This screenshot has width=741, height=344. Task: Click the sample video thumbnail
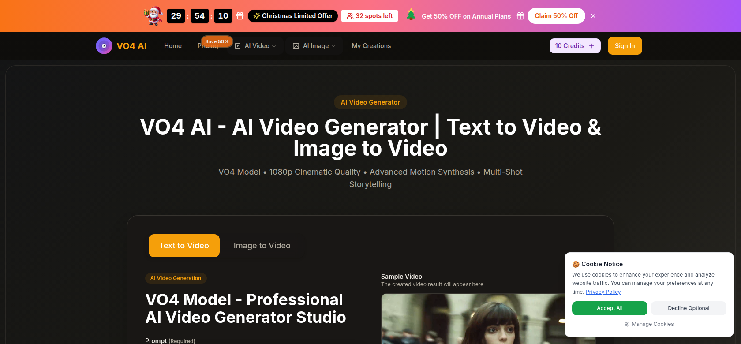click(488, 319)
